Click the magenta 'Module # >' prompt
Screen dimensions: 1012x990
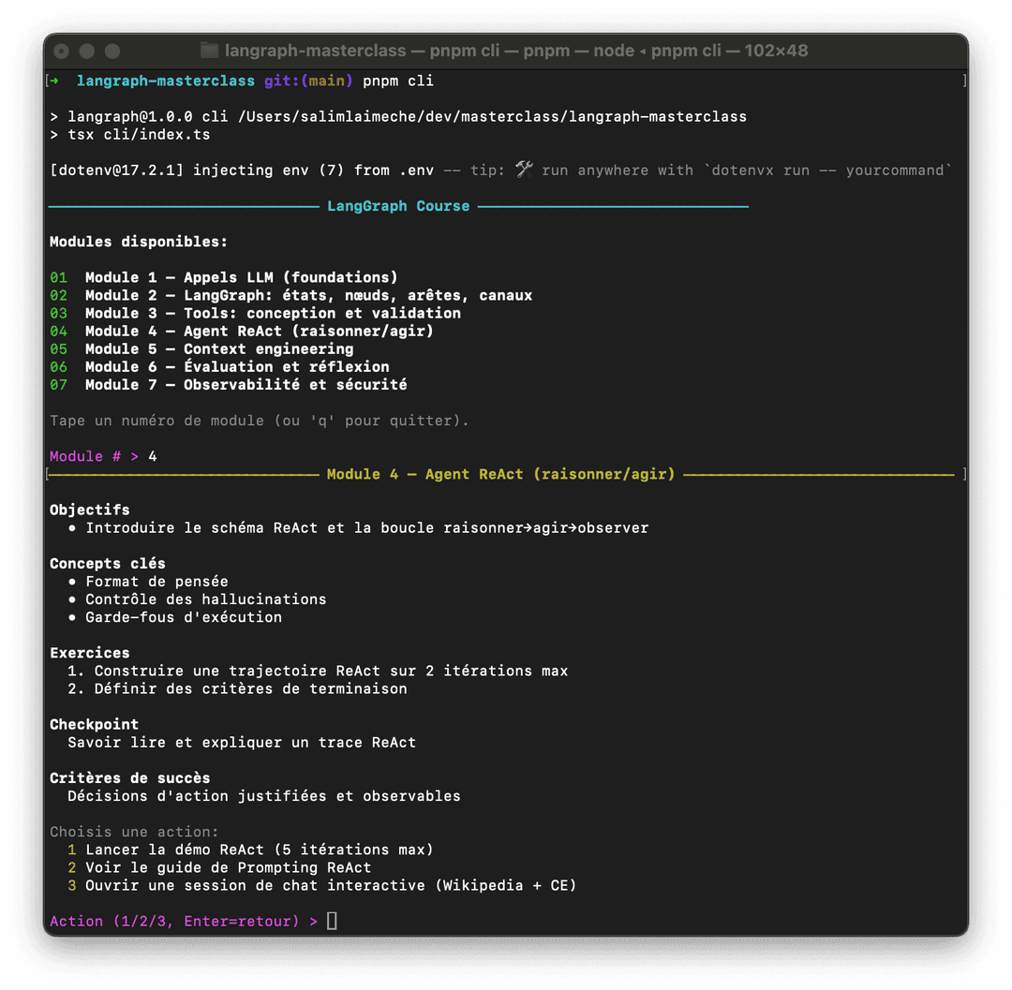point(94,456)
